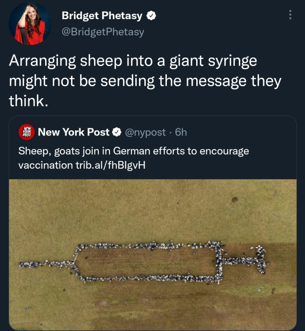
Task: Click the New York Post logo avatar
Action: (x=26, y=132)
